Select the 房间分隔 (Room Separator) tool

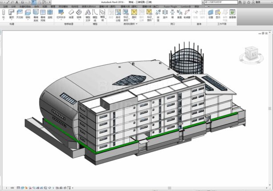pos(118,16)
